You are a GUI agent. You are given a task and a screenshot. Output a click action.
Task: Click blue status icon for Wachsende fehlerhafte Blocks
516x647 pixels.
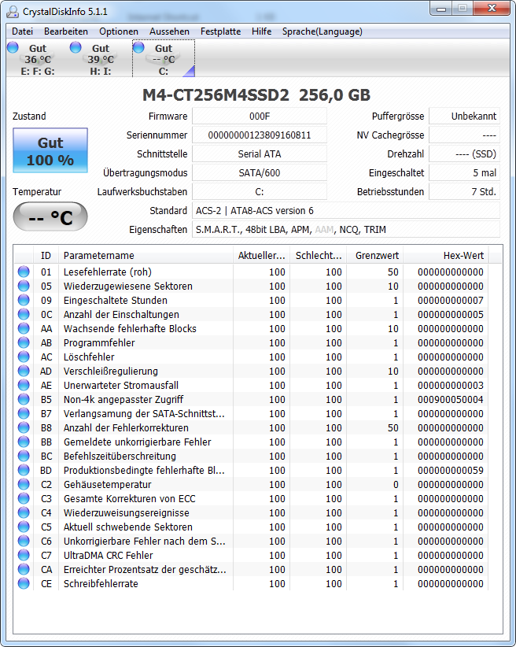[24, 328]
